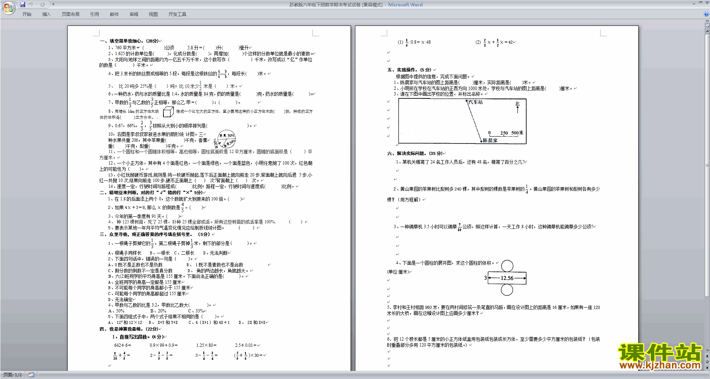This screenshot has height=379, width=710.
Task: Open Select Browse Object button
Action: [x=707, y=362]
